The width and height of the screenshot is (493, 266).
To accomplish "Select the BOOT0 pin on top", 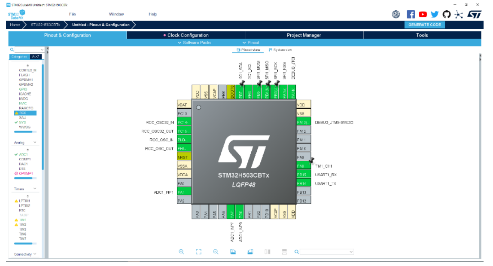I will pos(231,92).
